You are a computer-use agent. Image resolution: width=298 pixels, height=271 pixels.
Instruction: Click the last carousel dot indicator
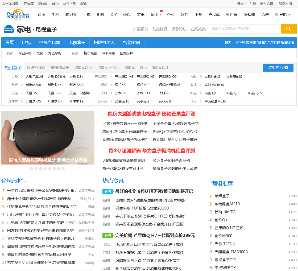(x=63, y=169)
